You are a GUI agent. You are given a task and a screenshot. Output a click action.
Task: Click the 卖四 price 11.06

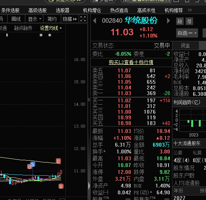124,76
